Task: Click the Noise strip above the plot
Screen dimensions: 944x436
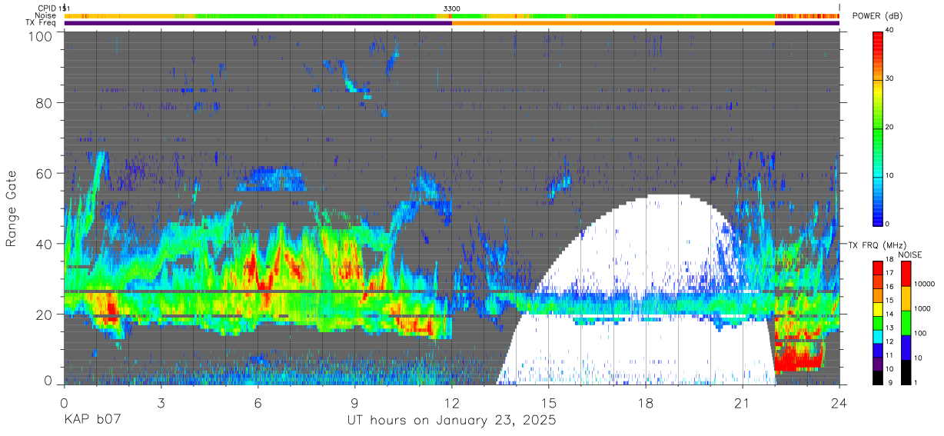Action: point(452,15)
